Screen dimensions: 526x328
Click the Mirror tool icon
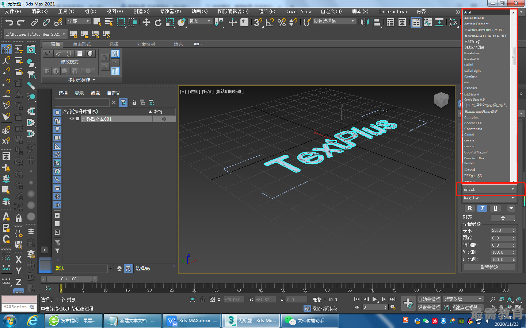pyautogui.click(x=365, y=23)
